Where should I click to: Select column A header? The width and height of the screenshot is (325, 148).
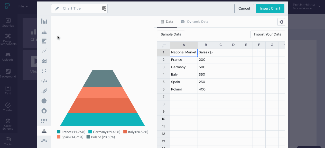pos(184,45)
